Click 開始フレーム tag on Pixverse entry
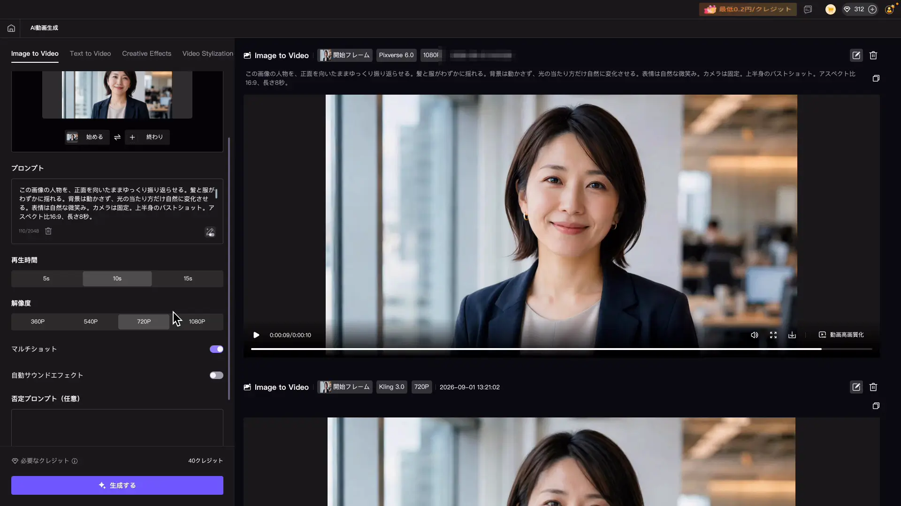 345,55
